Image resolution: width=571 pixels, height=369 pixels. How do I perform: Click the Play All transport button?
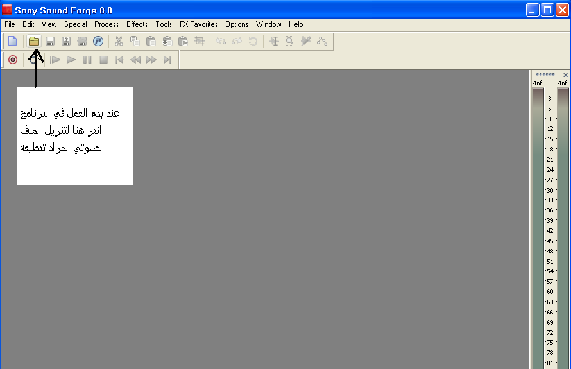(55, 60)
